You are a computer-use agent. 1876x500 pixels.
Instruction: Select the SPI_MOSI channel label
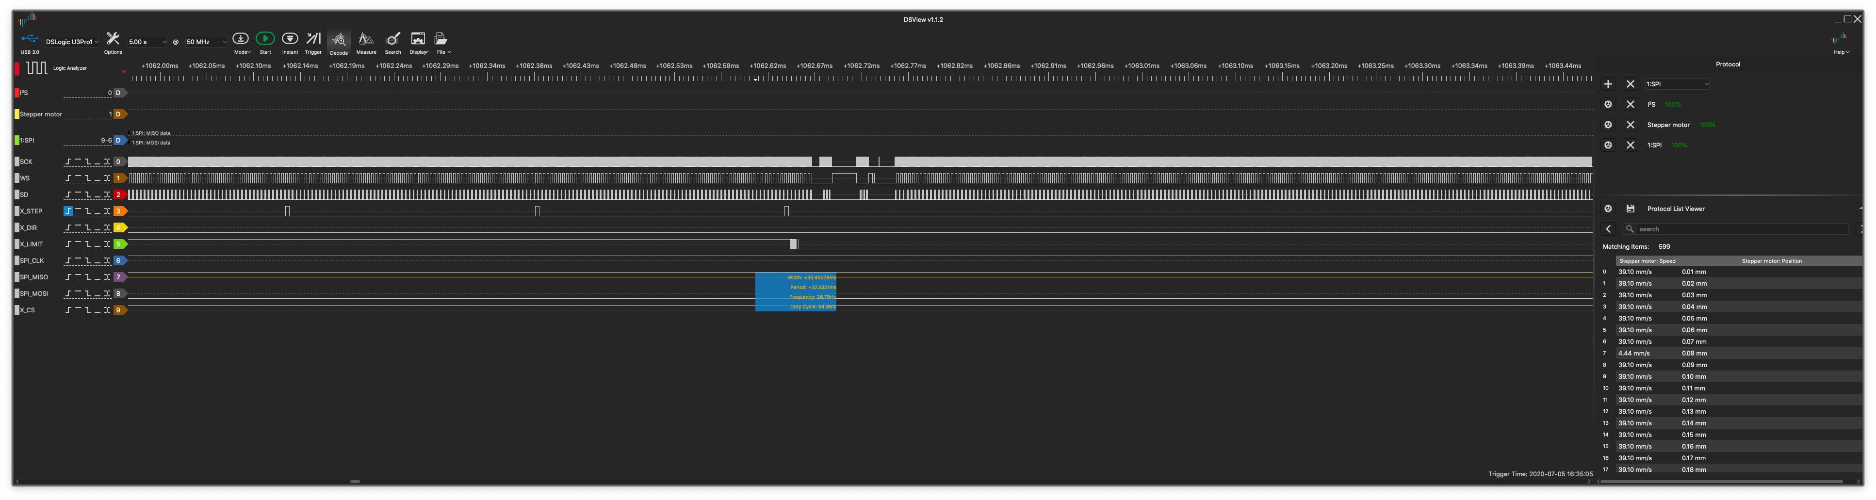pyautogui.click(x=33, y=294)
